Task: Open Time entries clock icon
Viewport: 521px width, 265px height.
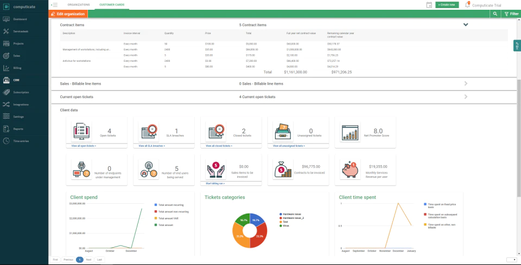Action: (x=6, y=141)
